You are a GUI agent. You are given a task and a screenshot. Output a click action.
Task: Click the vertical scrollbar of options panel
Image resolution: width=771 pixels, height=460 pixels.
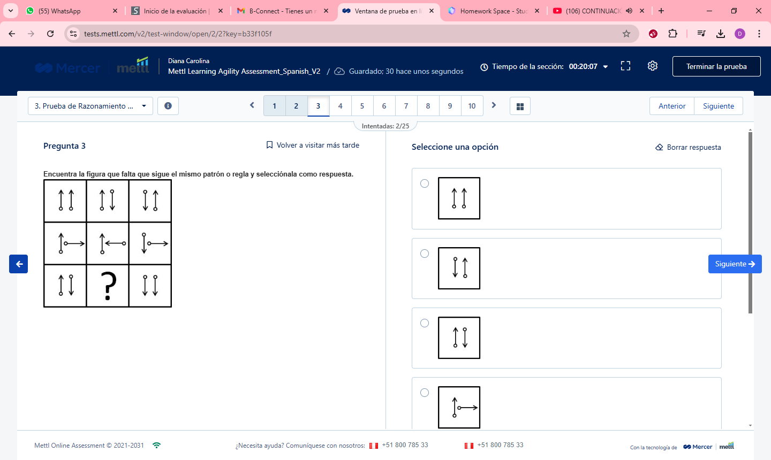[750, 222]
